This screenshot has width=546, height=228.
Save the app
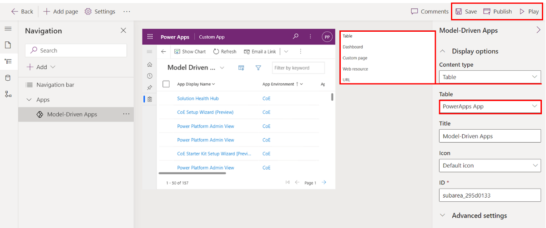pos(466,11)
